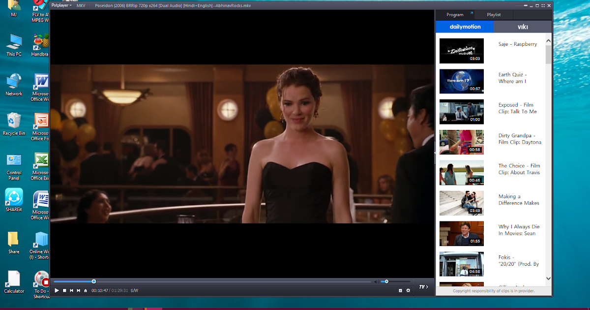Select the viki tab

click(523, 27)
